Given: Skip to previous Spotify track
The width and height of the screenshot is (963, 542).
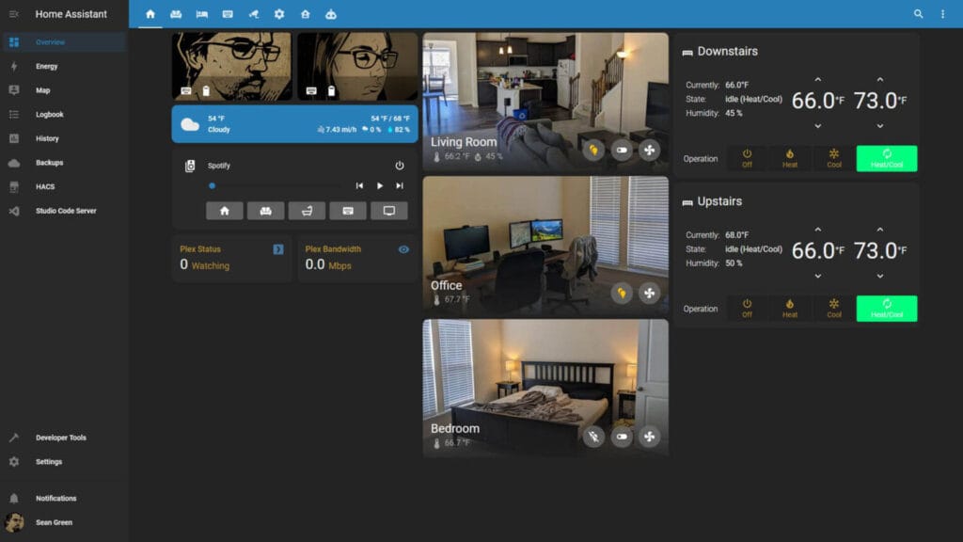Looking at the screenshot, I should [x=359, y=185].
